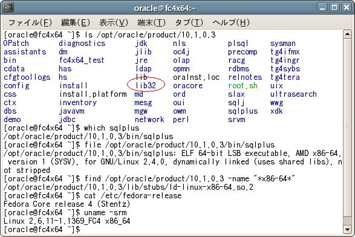Viewport: 355px width, 237px height.
Task: Click the mesg directory name
Action: point(143,103)
